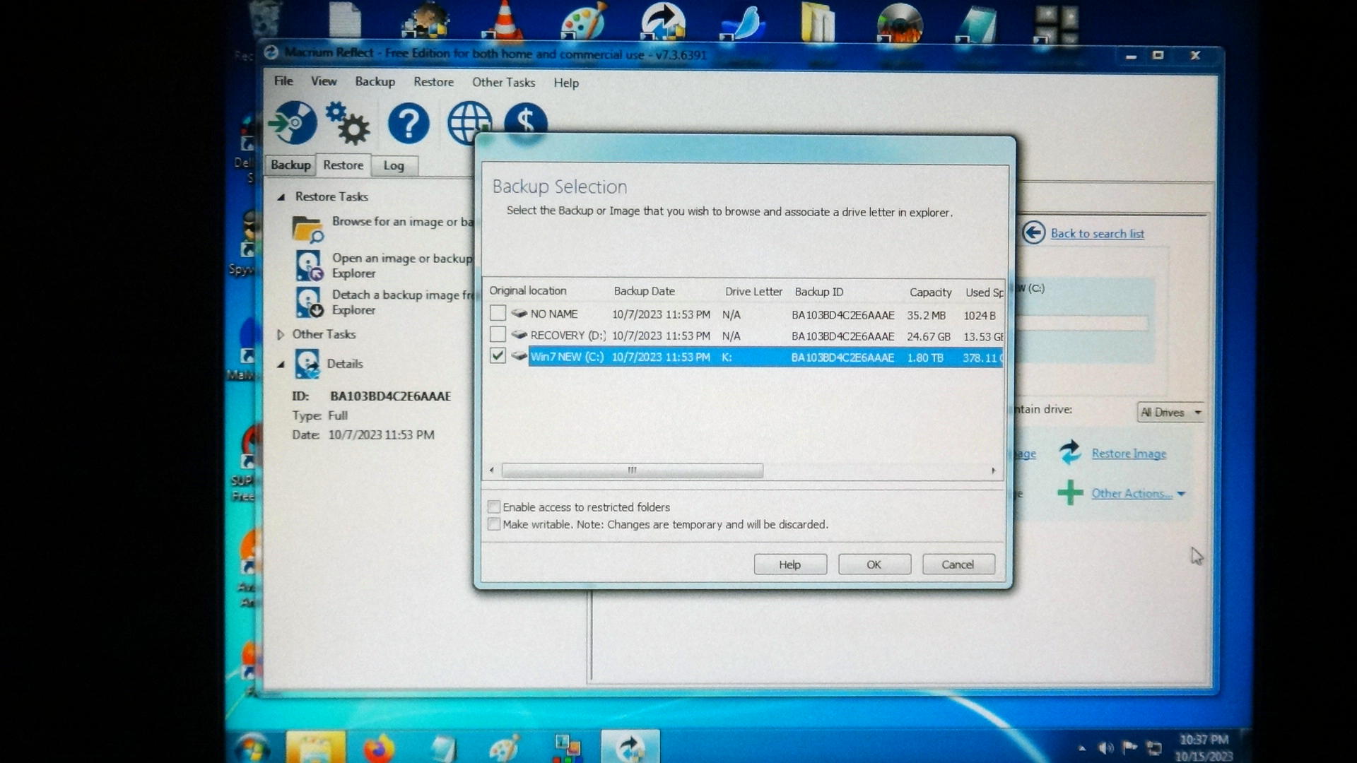Click the Open an image in Explorer icon
This screenshot has width=1357, height=763.
coord(309,266)
